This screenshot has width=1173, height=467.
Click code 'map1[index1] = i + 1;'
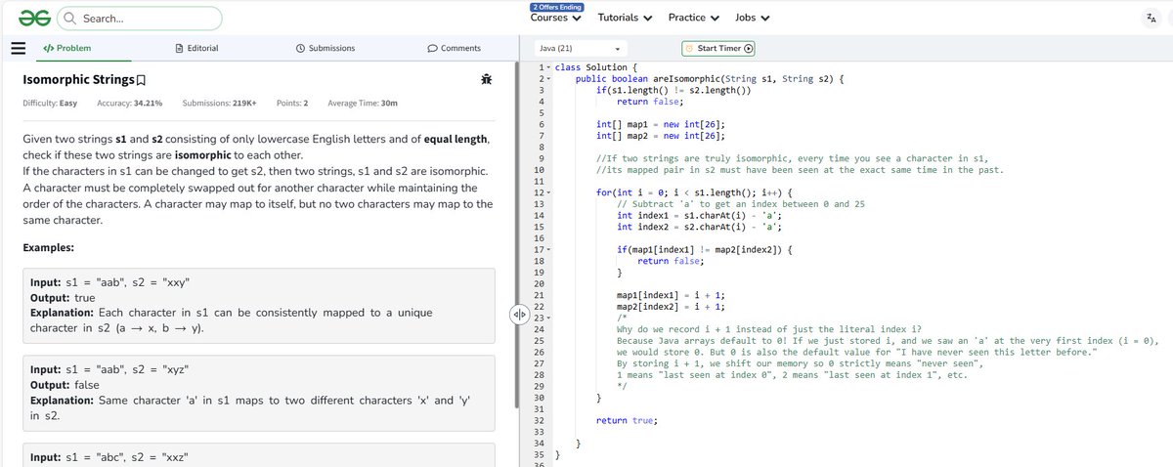click(671, 295)
